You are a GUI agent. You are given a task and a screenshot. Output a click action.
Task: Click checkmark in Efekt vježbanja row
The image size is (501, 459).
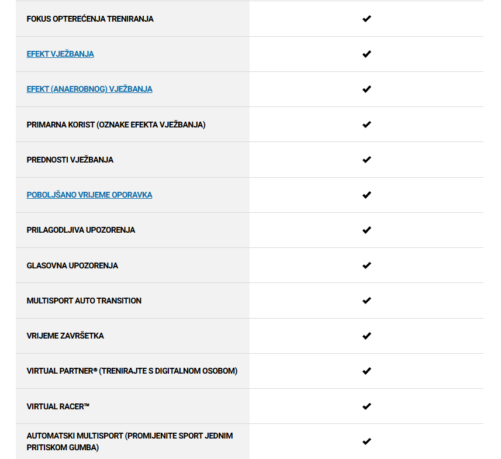[x=367, y=54]
